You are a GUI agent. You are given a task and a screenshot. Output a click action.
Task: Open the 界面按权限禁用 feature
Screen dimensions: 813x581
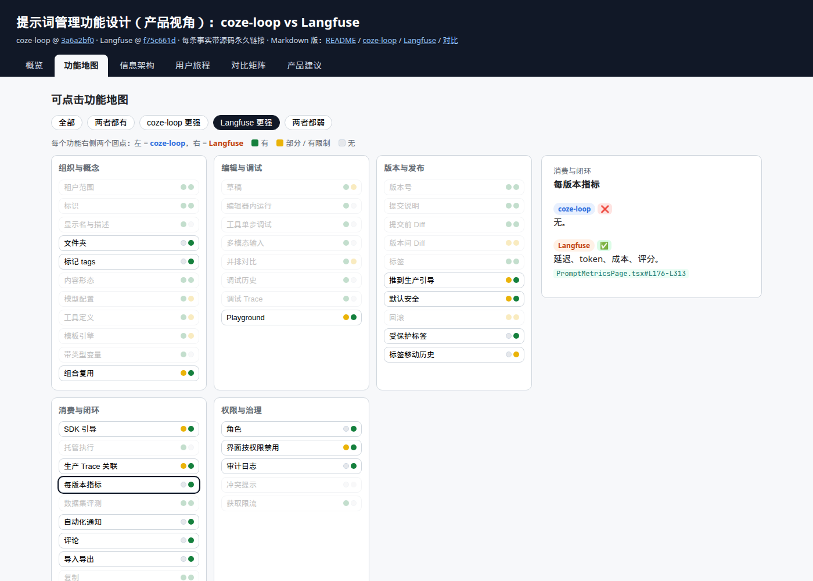tap(292, 447)
